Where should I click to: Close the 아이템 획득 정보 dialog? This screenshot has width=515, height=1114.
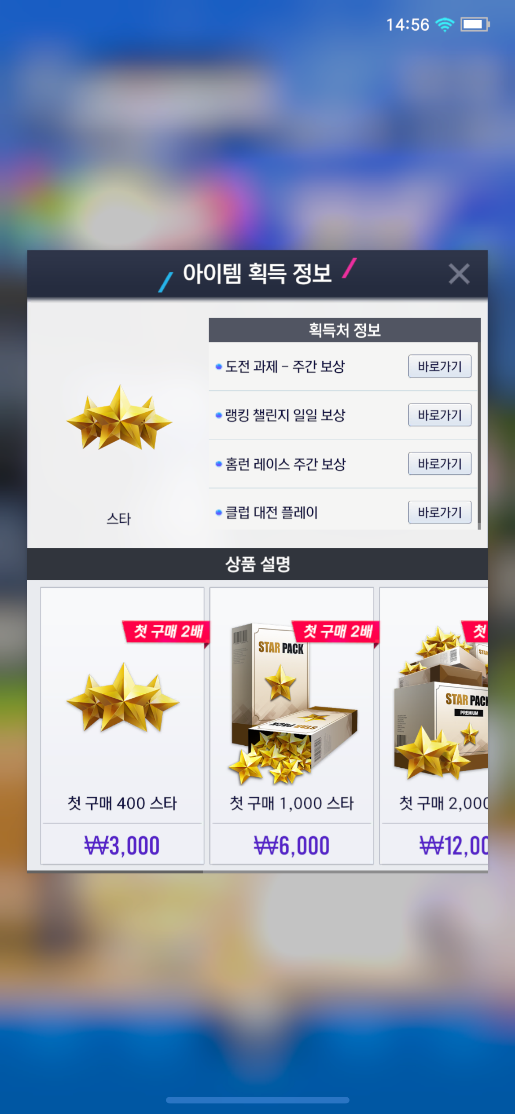pos(459,274)
